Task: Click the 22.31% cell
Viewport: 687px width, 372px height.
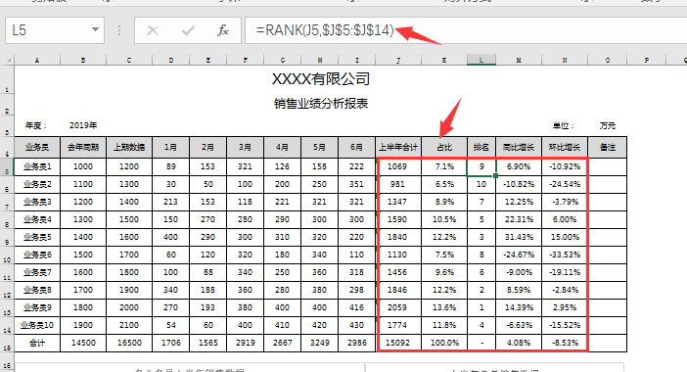Action: pyautogui.click(x=519, y=220)
